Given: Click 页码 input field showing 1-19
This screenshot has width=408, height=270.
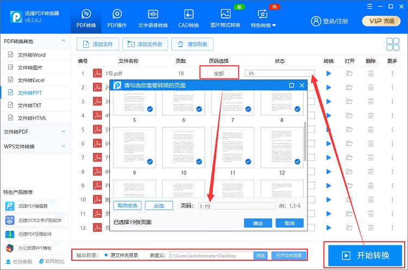Looking at the screenshot, I should (237, 206).
